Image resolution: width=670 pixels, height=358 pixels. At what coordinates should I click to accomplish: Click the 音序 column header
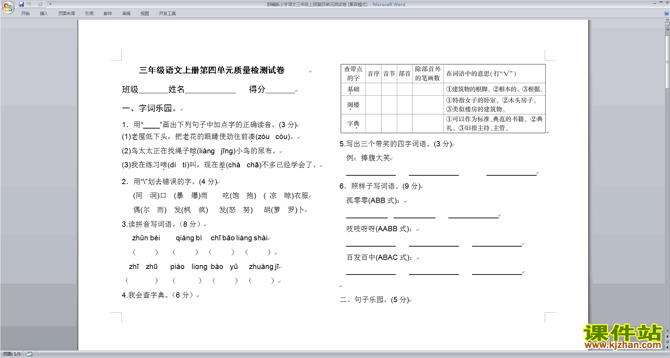click(373, 74)
